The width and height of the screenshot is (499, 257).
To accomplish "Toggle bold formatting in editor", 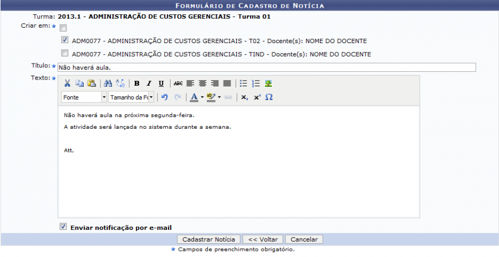I will (136, 83).
